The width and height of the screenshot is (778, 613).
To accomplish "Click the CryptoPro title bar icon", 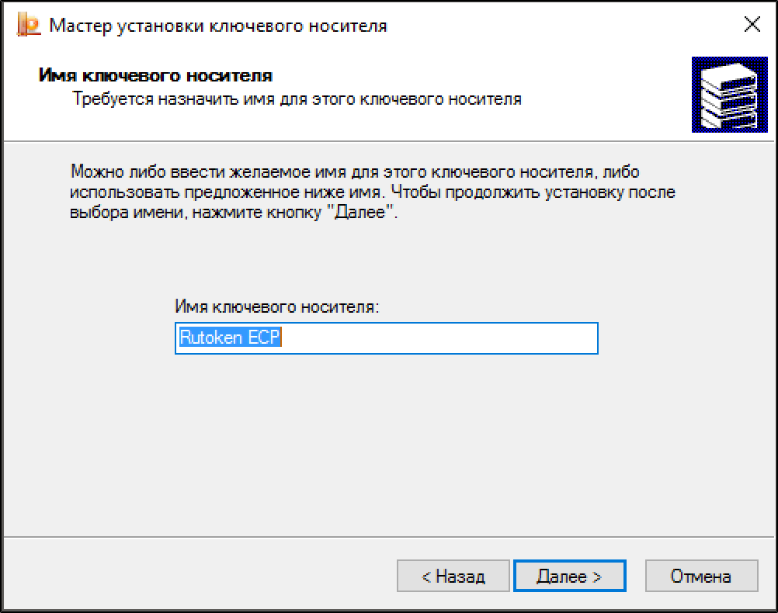I will coord(28,25).
